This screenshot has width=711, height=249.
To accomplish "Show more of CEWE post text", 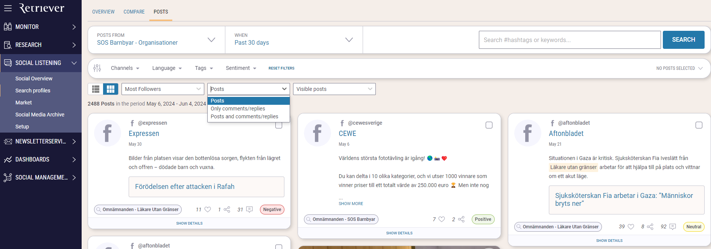I will (x=351, y=204).
